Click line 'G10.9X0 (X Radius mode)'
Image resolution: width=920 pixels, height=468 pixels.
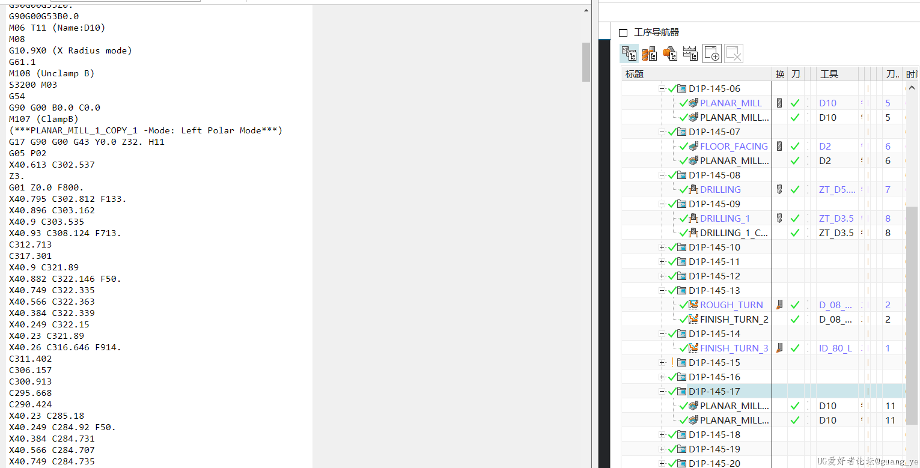[x=70, y=50]
